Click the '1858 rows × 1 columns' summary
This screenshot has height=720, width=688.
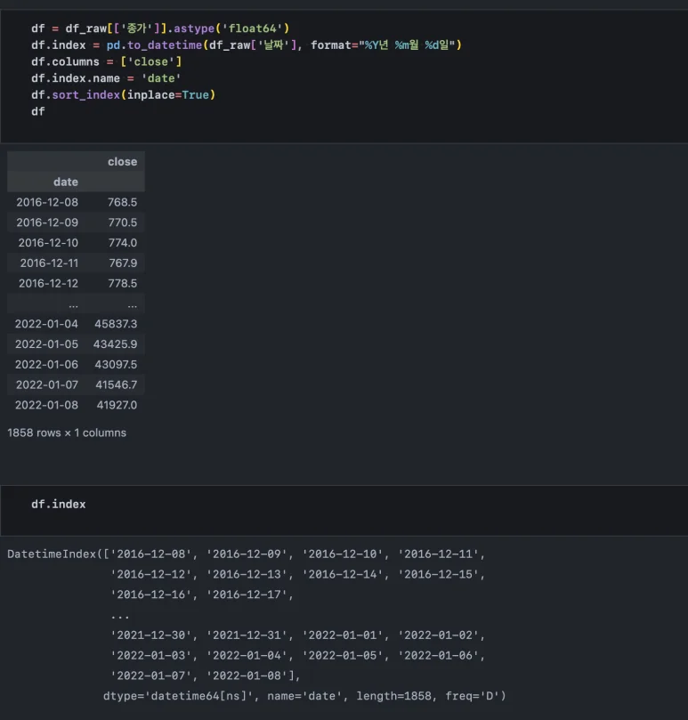click(67, 433)
